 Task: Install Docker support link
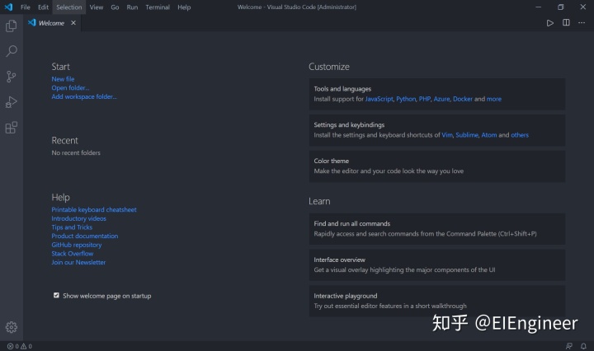(463, 99)
